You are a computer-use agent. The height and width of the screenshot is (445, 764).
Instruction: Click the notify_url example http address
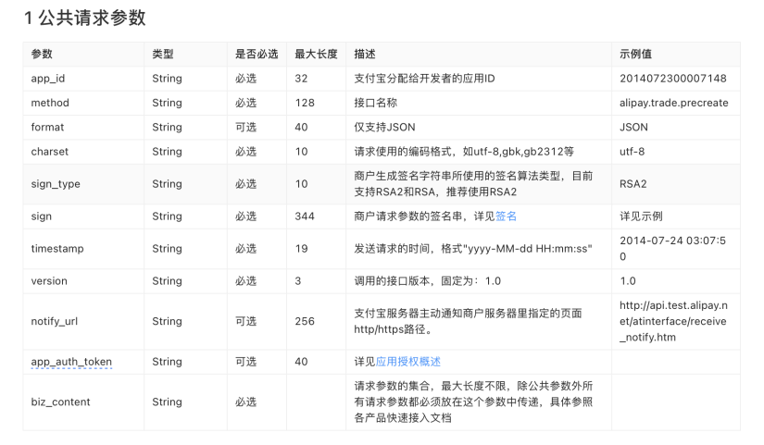[x=673, y=321]
